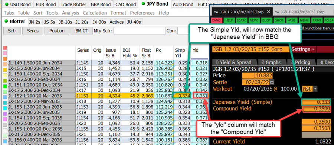Screen dimensions: 334x145
Task: Click the green dot on the Blotter sub-tab
Action: coord(6,21)
